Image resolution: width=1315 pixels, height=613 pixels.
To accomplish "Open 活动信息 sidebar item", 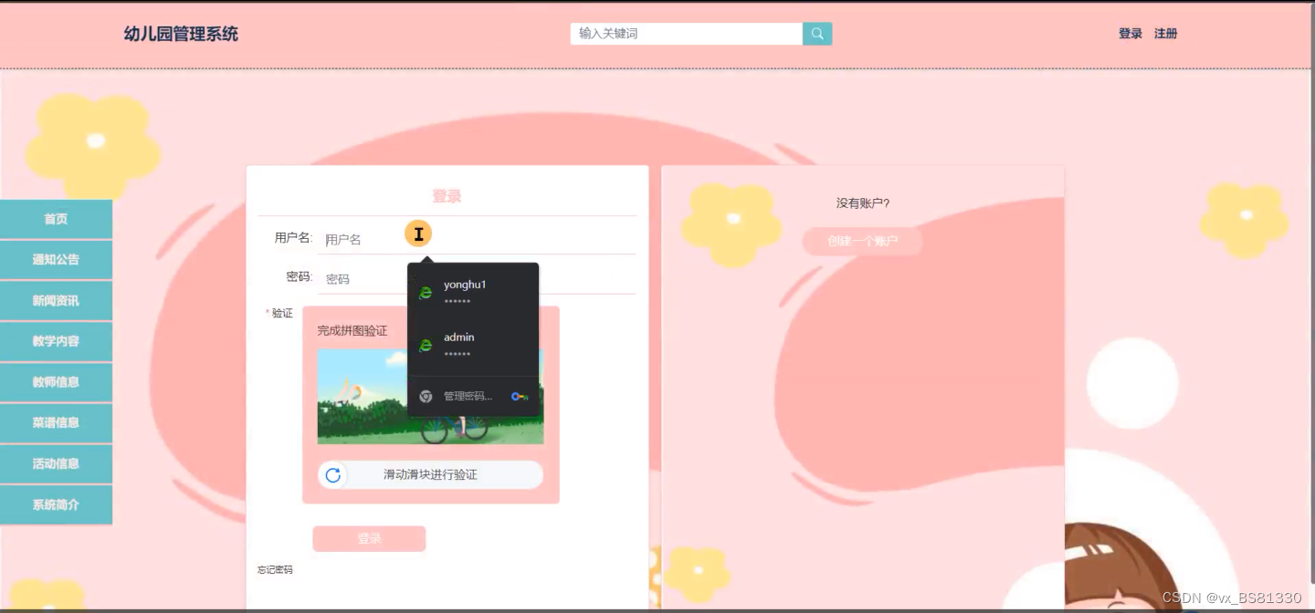I will click(x=56, y=463).
